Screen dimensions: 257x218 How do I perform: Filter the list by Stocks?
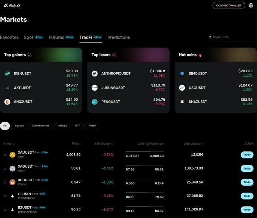click(x=19, y=126)
